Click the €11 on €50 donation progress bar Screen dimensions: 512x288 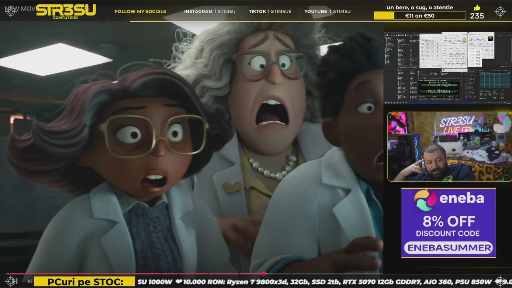coord(420,16)
